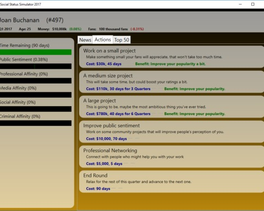264x211 pixels.
Task: Select Improve public sentiment action
Action: pos(172,132)
